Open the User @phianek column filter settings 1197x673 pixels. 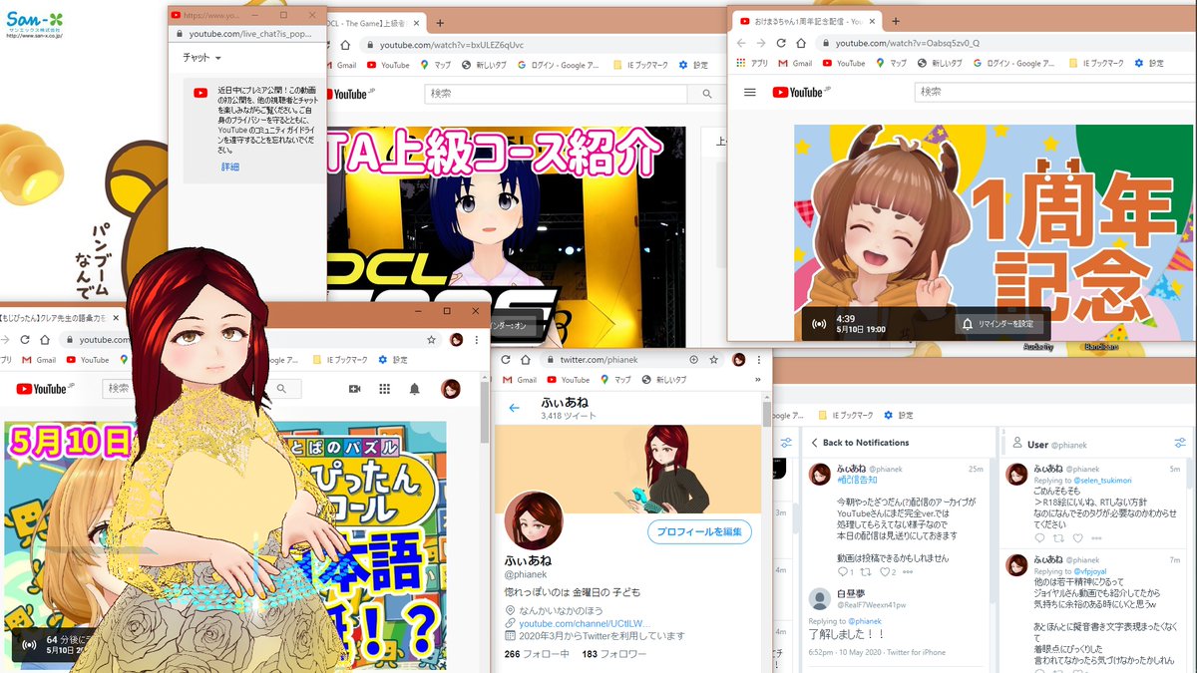pos(1180,443)
